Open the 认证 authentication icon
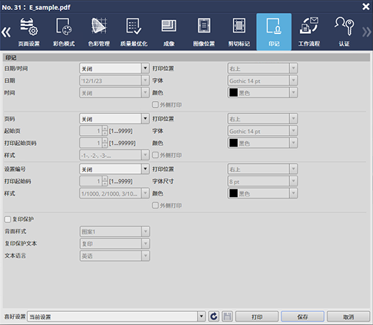The height and width of the screenshot is (325, 373). [344, 32]
